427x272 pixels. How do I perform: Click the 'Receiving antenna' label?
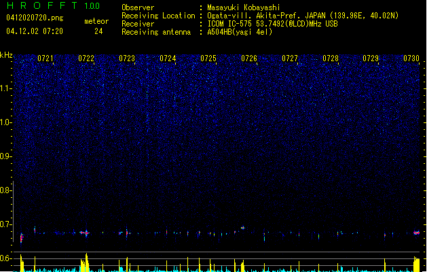(156, 32)
